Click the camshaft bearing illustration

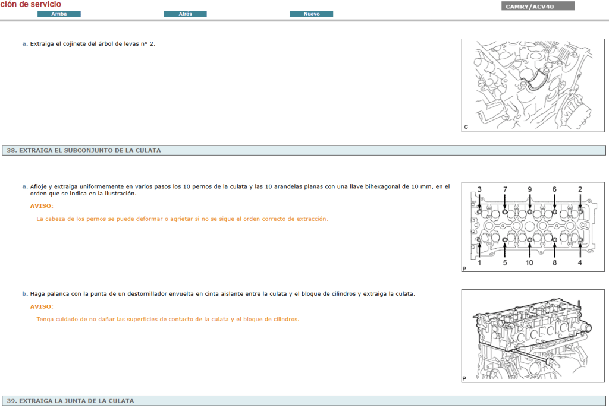[532, 85]
